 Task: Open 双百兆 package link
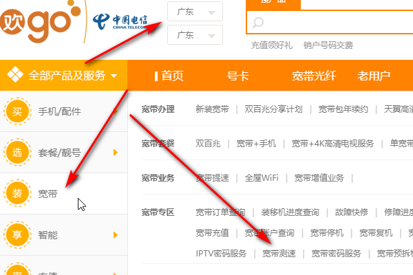coord(208,144)
